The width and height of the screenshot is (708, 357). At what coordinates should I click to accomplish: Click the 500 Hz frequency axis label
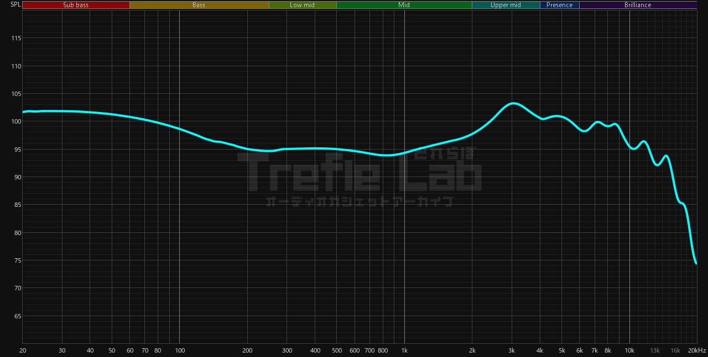pyautogui.click(x=337, y=350)
